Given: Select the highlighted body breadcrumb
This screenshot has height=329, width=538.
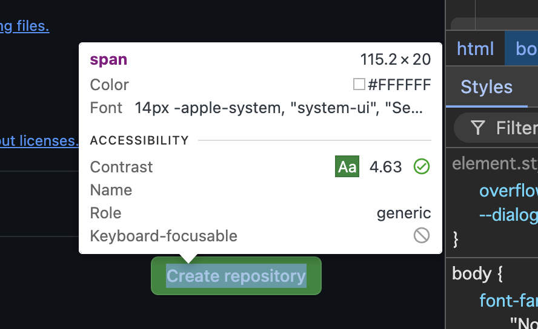Looking at the screenshot, I should pyautogui.click(x=522, y=49).
